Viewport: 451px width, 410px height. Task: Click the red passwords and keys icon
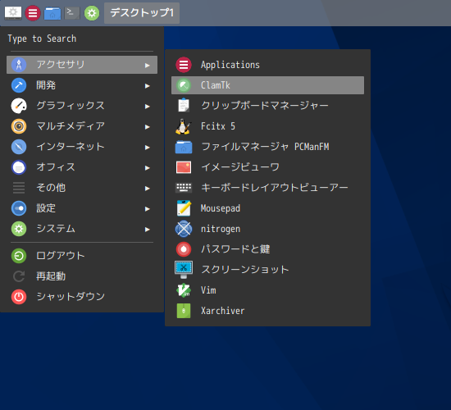184,249
